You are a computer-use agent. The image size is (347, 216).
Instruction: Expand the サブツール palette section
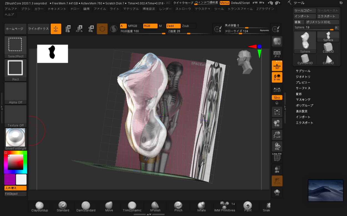click(x=303, y=71)
